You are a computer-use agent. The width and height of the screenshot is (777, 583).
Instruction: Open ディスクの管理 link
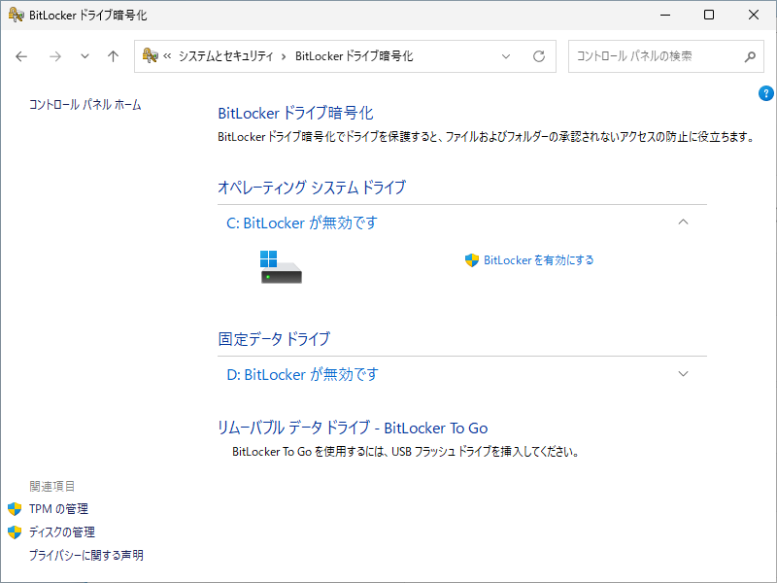pos(62,532)
